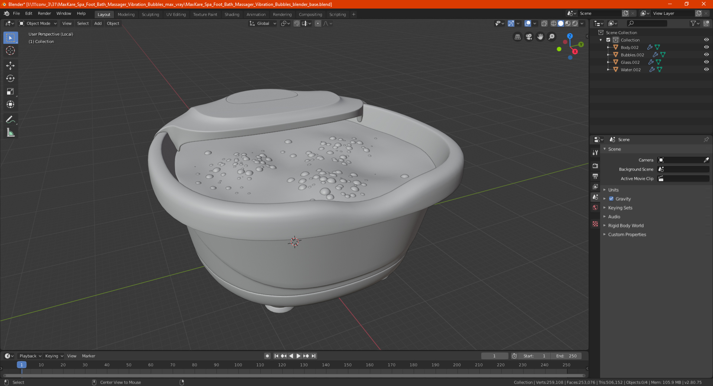Activate the 3D Cursor tool
Image resolution: width=713 pixels, height=386 pixels.
point(10,51)
